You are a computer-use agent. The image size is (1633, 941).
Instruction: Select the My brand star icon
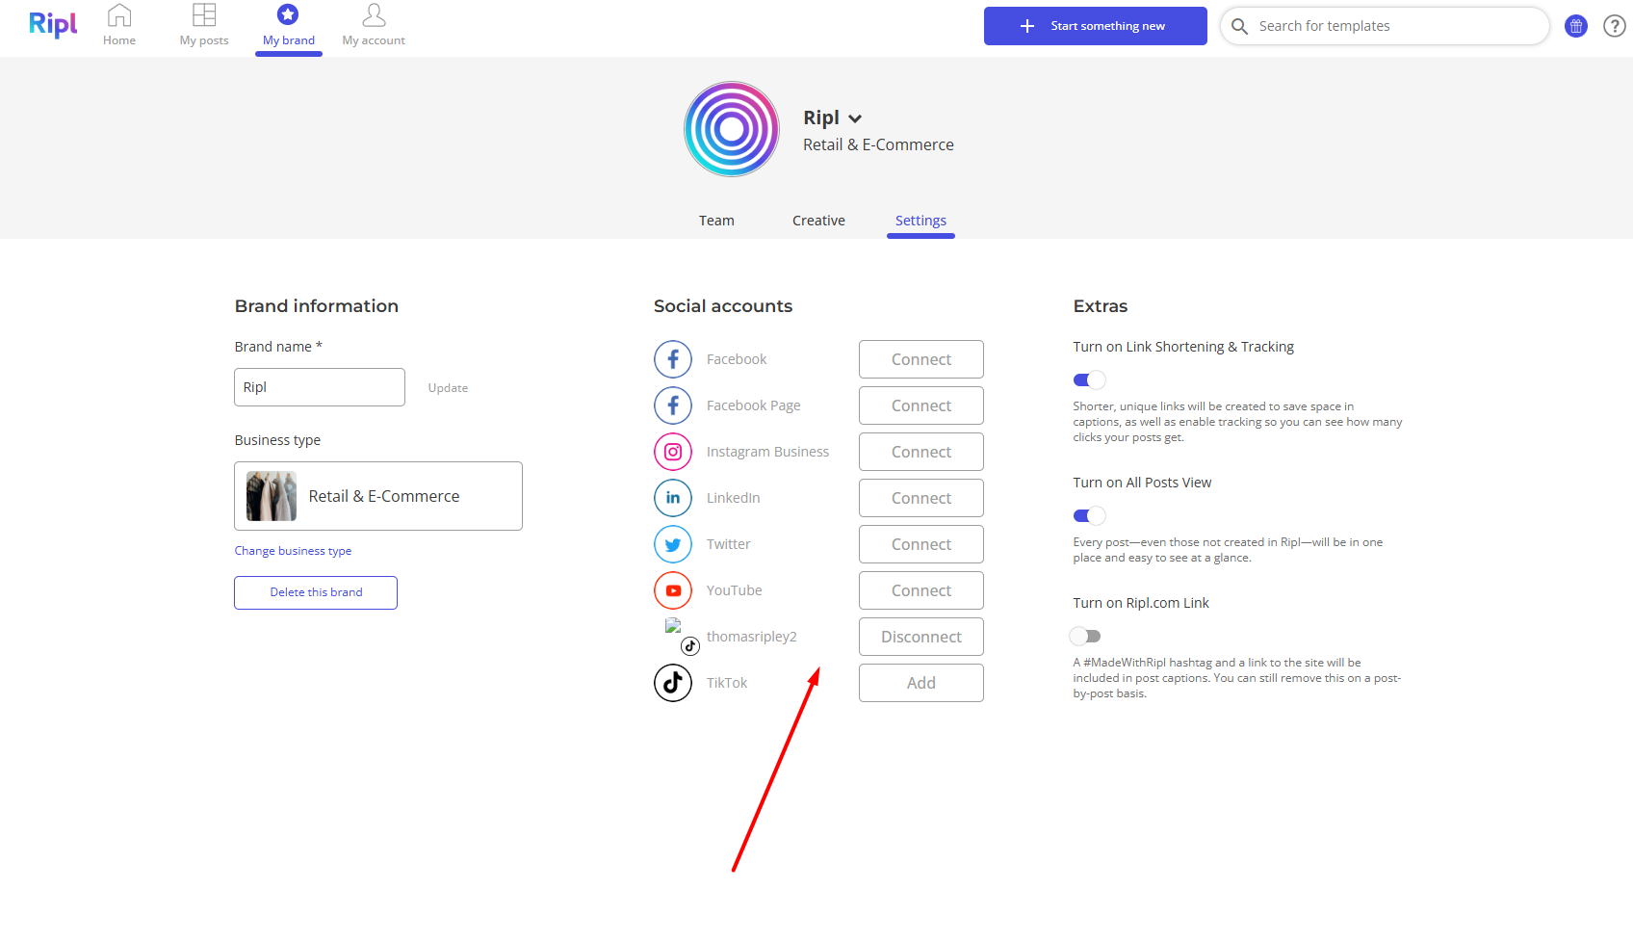point(288,14)
